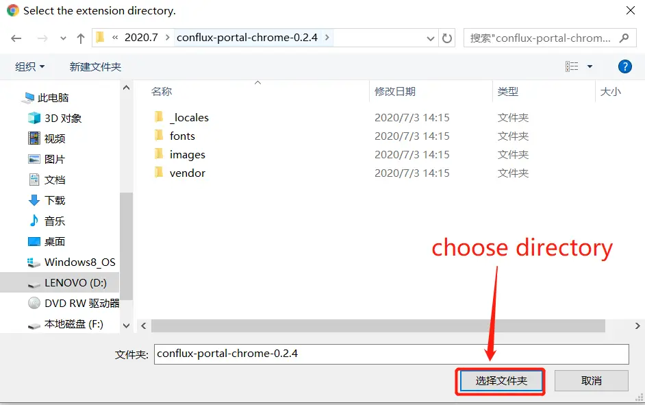Open the 组织 dropdown menu
This screenshot has width=645, height=405.
click(29, 66)
